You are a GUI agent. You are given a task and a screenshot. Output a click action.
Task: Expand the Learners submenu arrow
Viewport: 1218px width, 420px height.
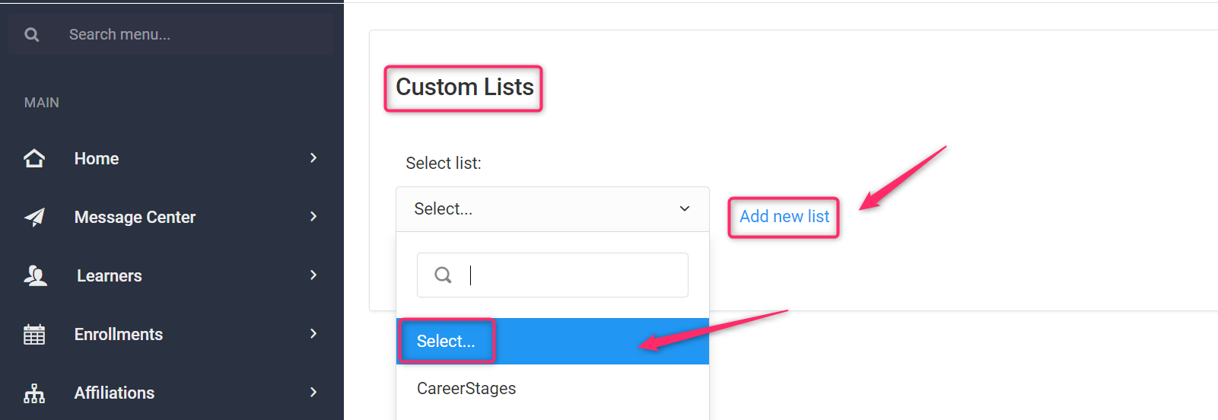point(313,275)
